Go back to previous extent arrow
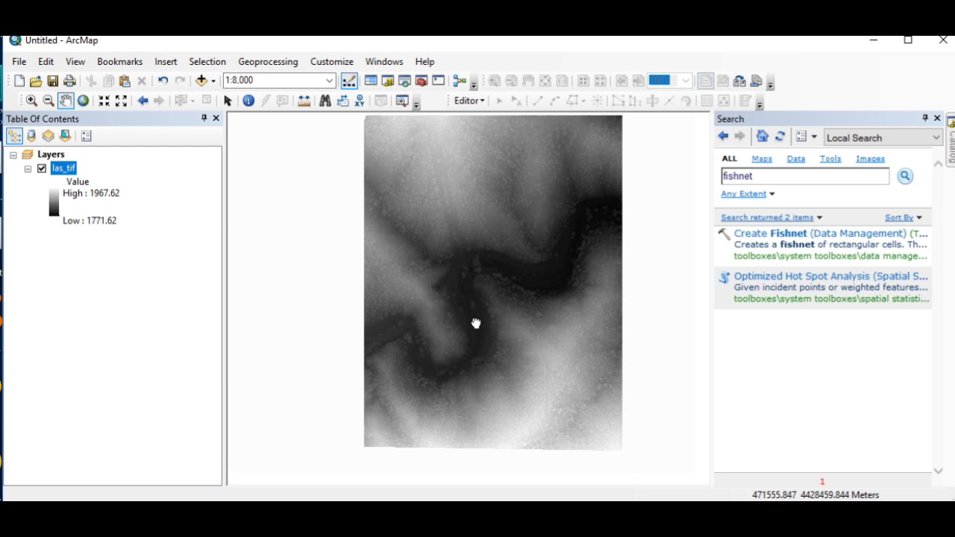This screenshot has width=955, height=537. (x=143, y=101)
